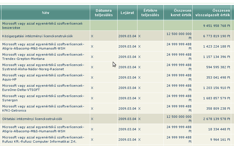This screenshot has height=146, width=234.
Task: Select the value 1 203 156 910 Ft
Action: click(x=217, y=88)
